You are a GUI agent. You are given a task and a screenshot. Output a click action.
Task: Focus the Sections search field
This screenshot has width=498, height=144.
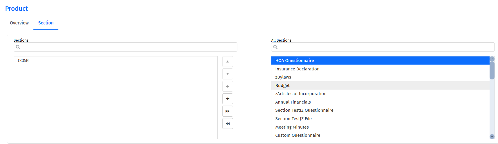coord(126,47)
